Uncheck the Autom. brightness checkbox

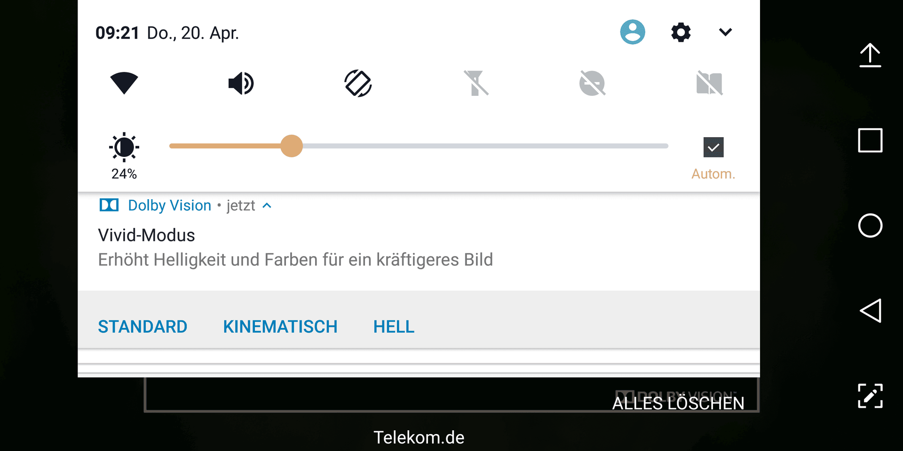713,147
